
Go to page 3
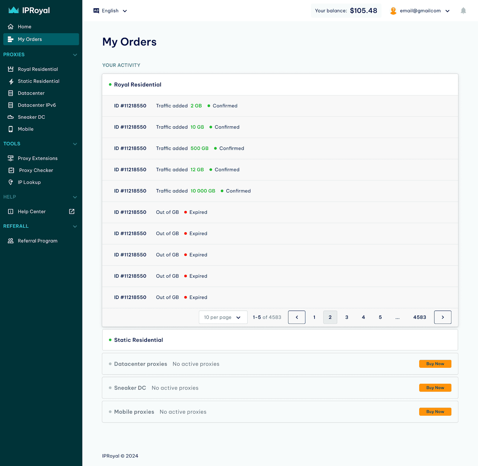(347, 317)
